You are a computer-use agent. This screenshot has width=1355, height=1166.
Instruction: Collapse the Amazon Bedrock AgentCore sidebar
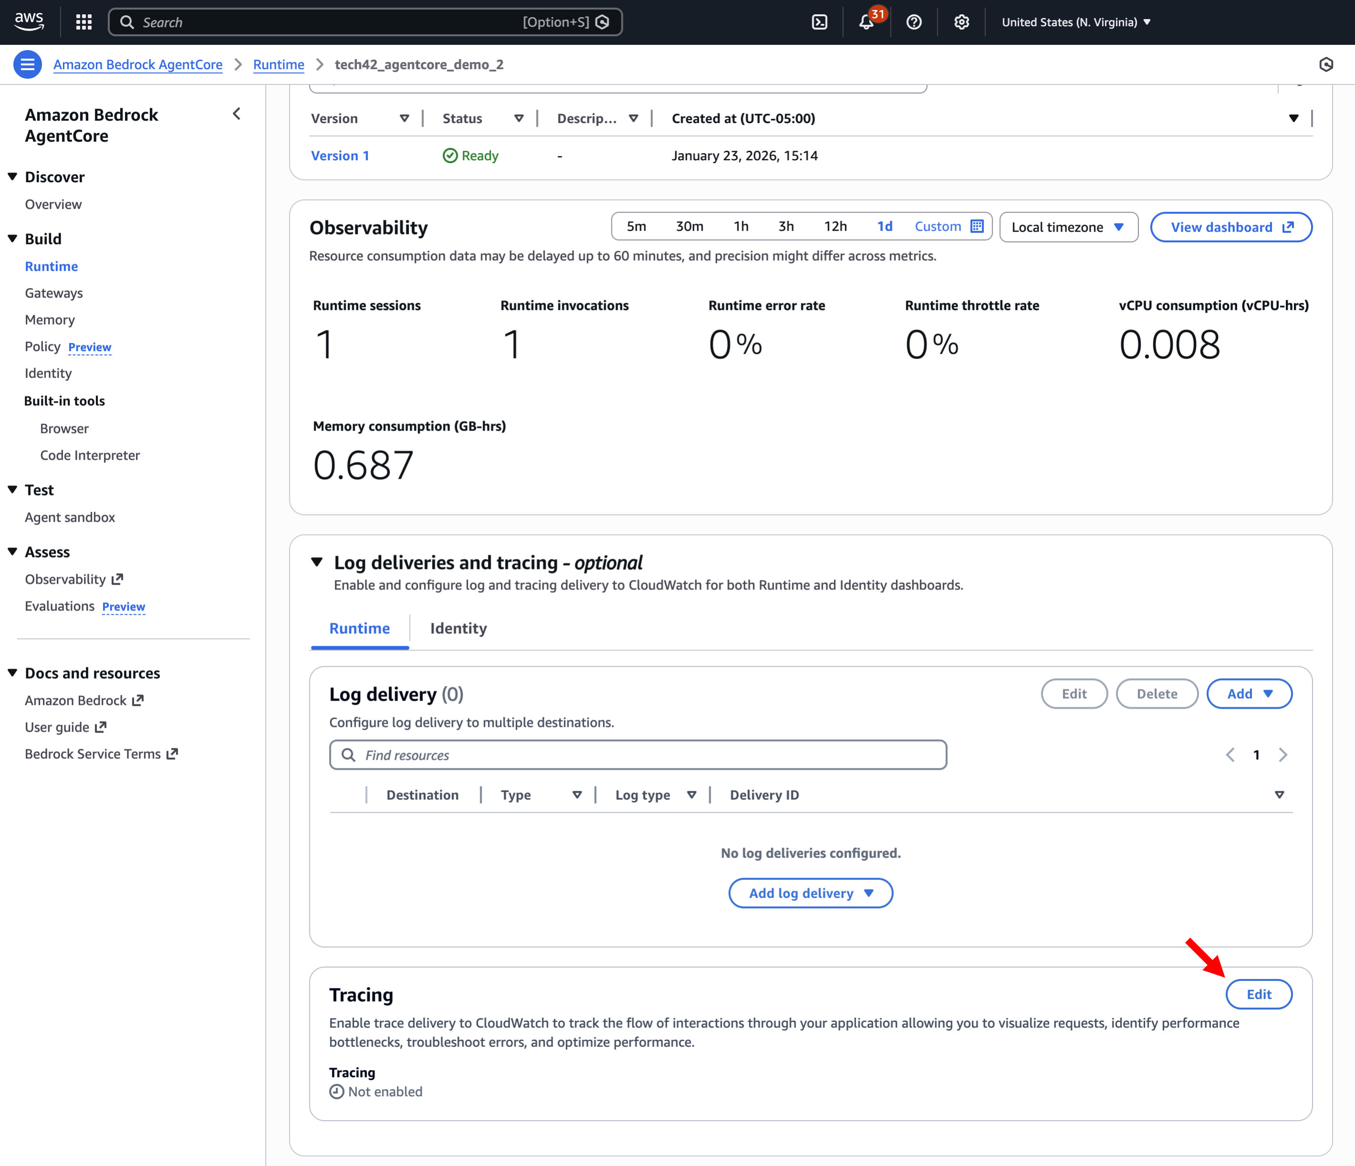pos(237,114)
